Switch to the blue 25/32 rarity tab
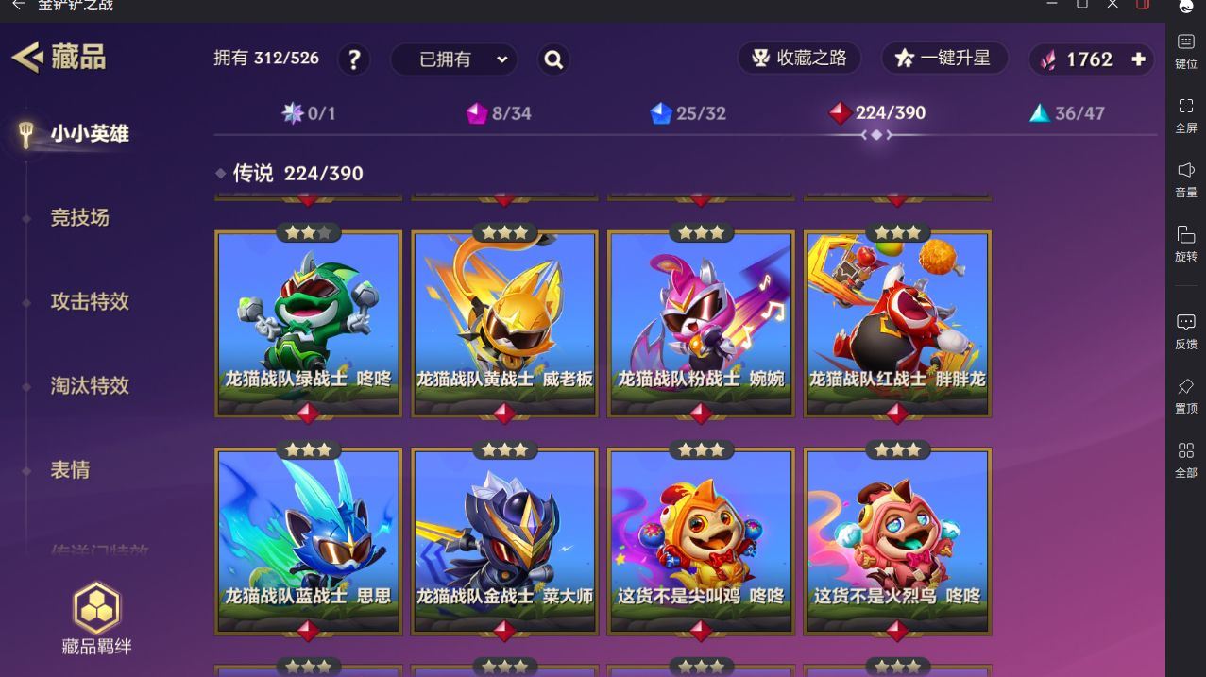Image resolution: width=1206 pixels, height=677 pixels. (x=688, y=113)
